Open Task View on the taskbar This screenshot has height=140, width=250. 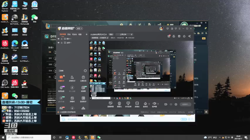coord(60,138)
